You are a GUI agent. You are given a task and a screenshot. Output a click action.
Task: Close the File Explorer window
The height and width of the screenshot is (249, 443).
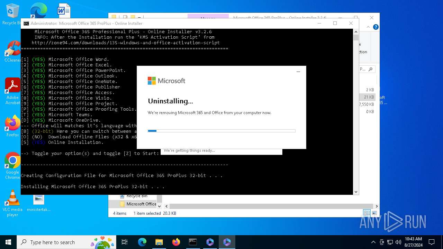pyautogui.click(x=371, y=18)
